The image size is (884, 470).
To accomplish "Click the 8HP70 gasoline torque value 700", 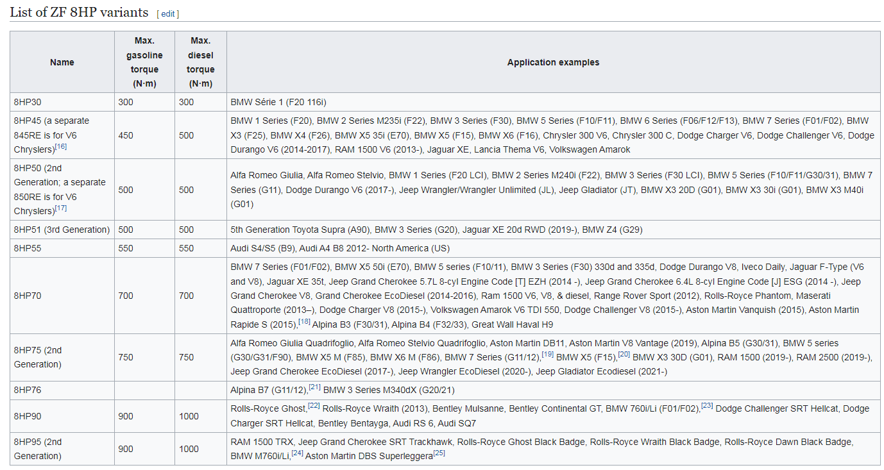I will pyautogui.click(x=126, y=296).
